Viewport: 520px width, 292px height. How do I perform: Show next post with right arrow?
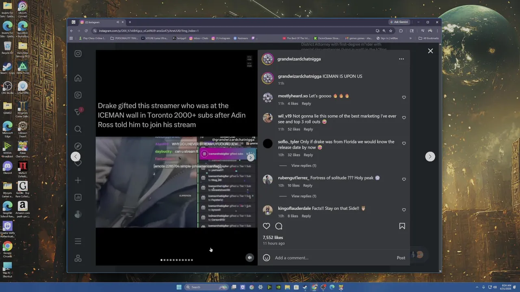(x=430, y=157)
